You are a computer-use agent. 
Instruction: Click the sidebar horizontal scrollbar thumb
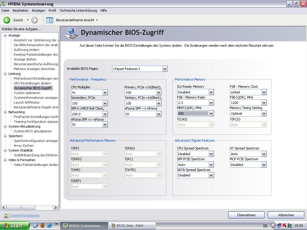(x=21, y=207)
